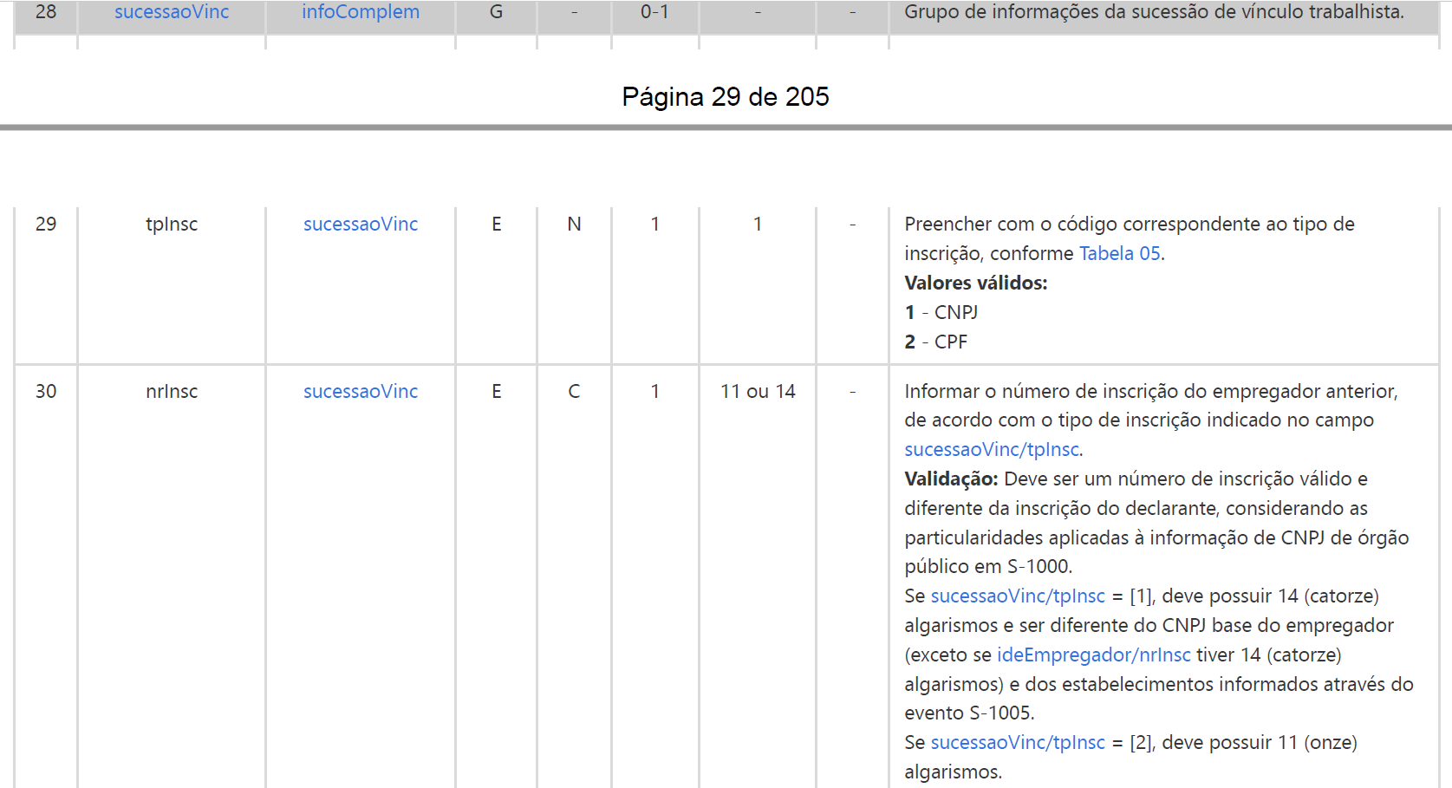This screenshot has width=1452, height=788.
Task: Click sucessaoVinc link in tpInsc row 29
Action: tap(361, 224)
